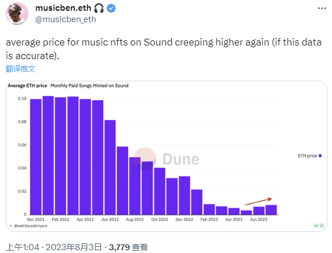The image size is (332, 253).
Task: Open the three-dot more options menu
Action: pyautogui.click(x=322, y=9)
